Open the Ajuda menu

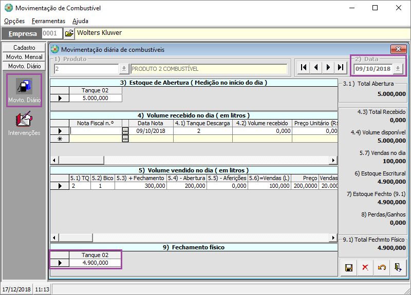80,21
